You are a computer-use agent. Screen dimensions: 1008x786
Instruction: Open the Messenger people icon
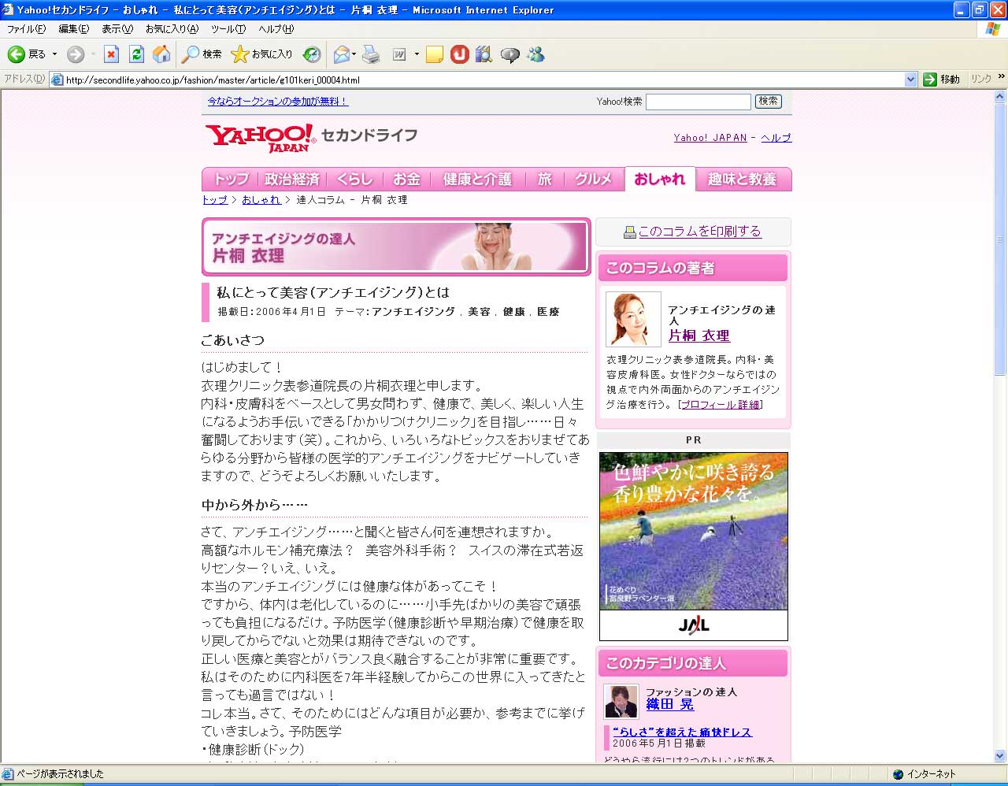tap(536, 54)
